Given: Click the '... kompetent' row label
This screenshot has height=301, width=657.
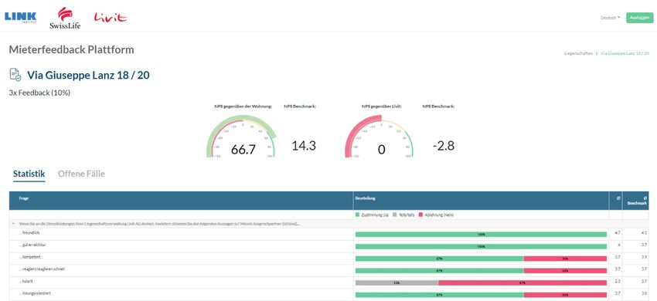Looking at the screenshot, I should [x=29, y=256].
